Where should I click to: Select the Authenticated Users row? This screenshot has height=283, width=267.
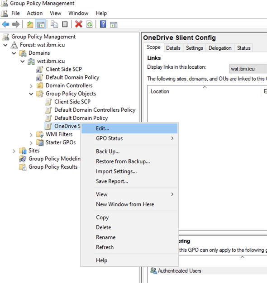click(209, 271)
